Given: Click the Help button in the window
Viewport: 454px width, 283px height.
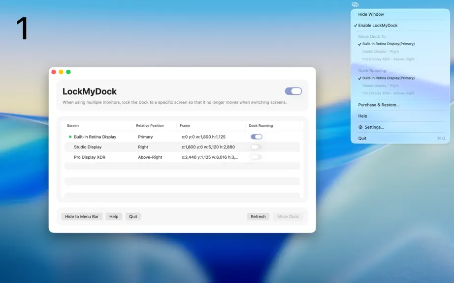Looking at the screenshot, I should (x=114, y=217).
